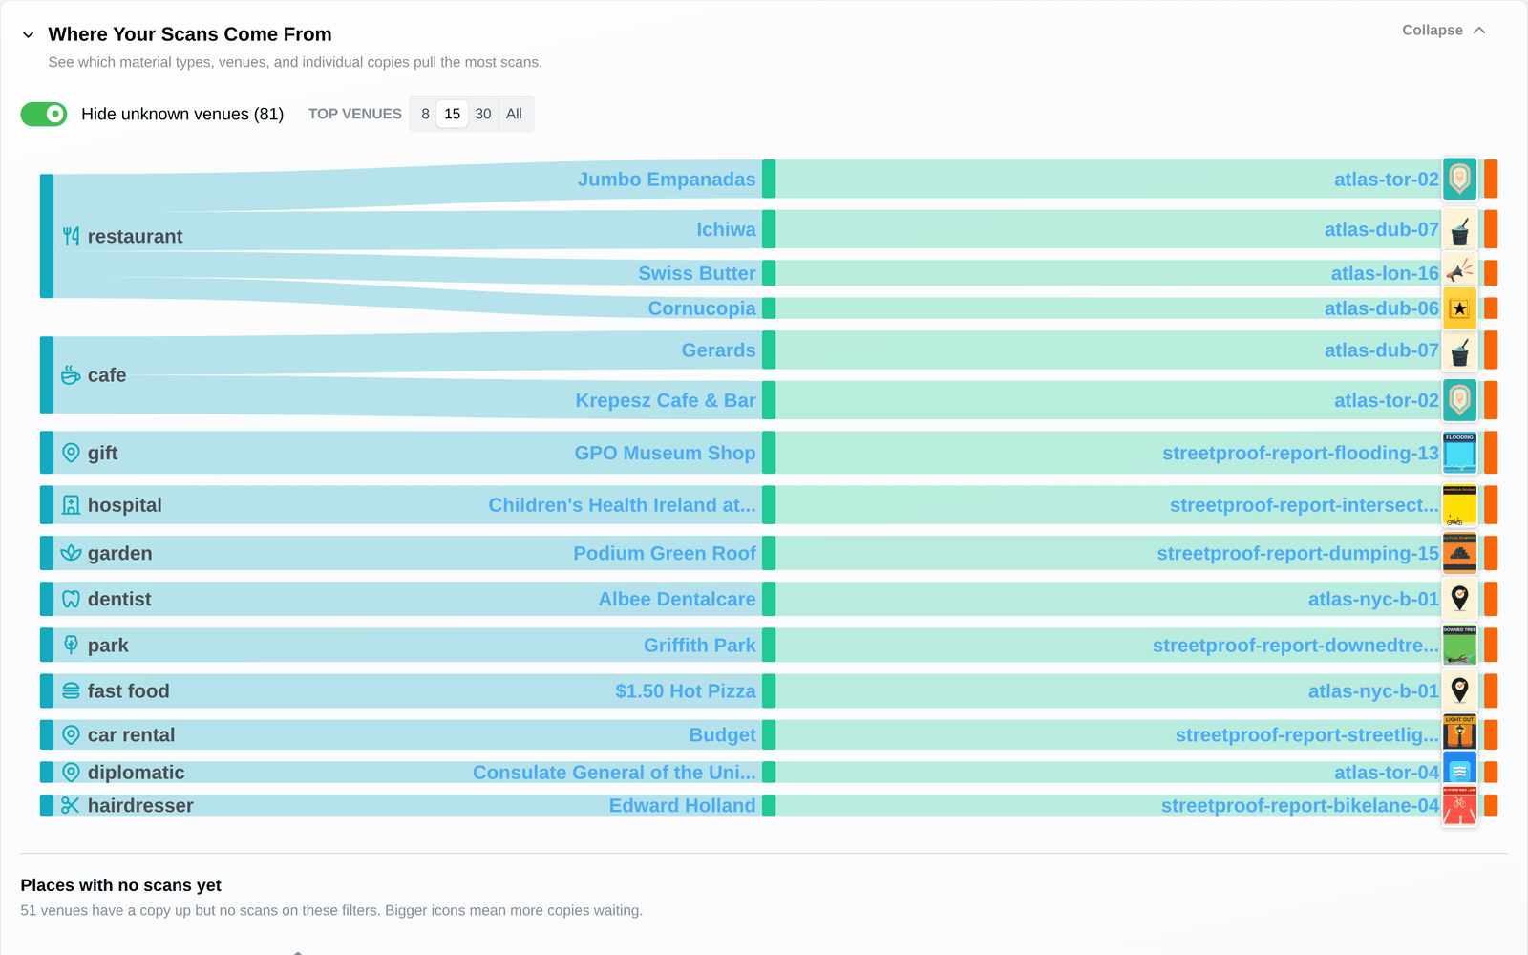
Task: Click orange bar beside atlas-lon-16
Action: (x=1491, y=273)
